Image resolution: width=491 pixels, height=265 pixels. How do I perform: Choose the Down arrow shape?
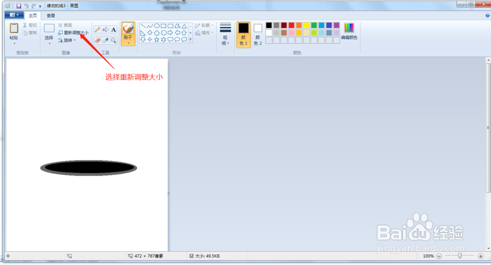(x=143, y=40)
